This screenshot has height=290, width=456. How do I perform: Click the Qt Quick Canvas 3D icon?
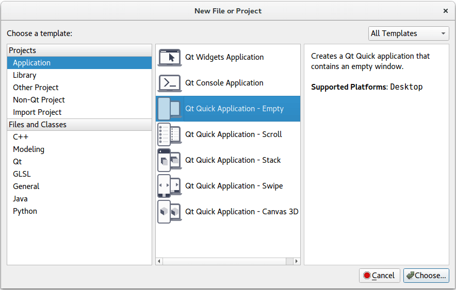point(169,212)
